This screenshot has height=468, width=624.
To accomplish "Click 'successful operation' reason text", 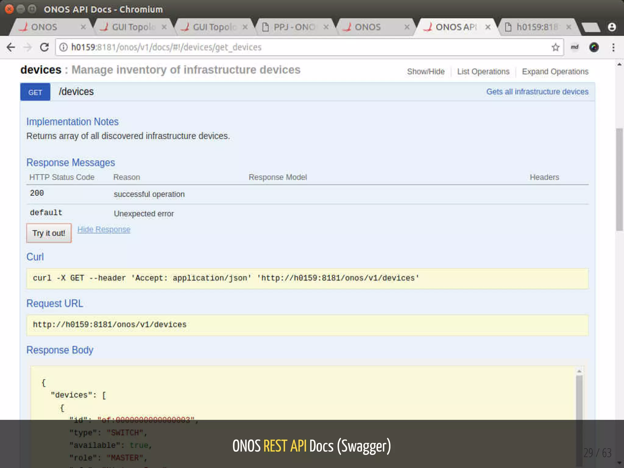I will pyautogui.click(x=149, y=194).
